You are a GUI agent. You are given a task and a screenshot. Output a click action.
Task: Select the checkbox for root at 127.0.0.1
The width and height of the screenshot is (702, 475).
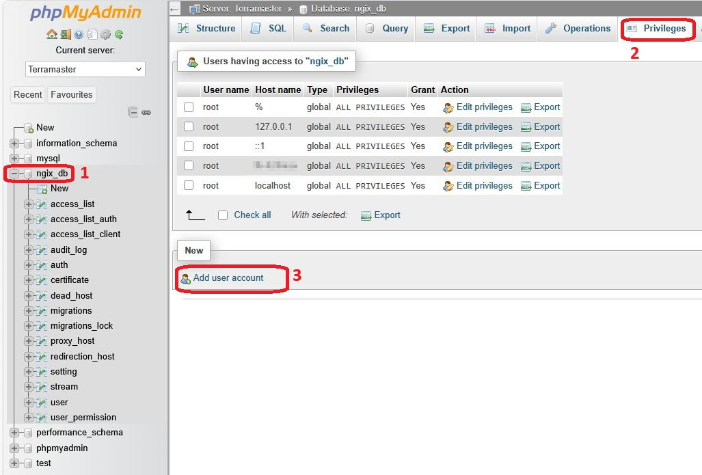[x=189, y=126]
